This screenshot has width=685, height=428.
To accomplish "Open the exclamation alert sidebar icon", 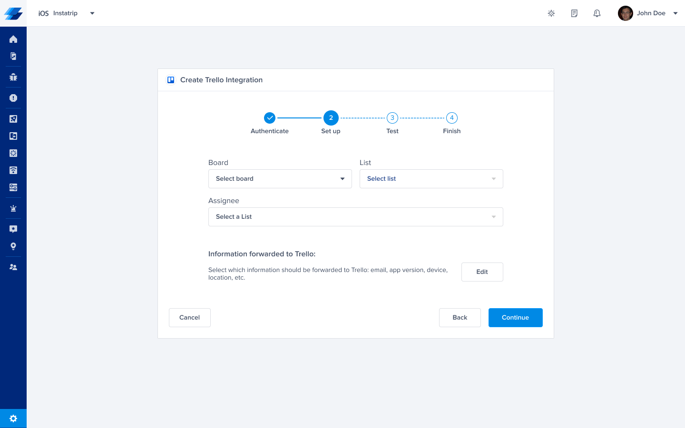I will (x=13, y=98).
